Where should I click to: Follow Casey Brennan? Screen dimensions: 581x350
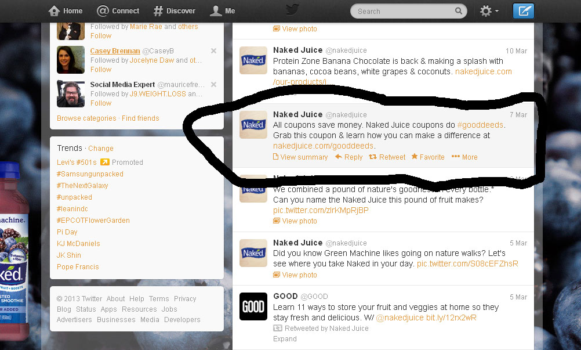point(101,69)
